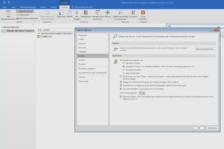Select Unterordner search scope

tap(23, 15)
